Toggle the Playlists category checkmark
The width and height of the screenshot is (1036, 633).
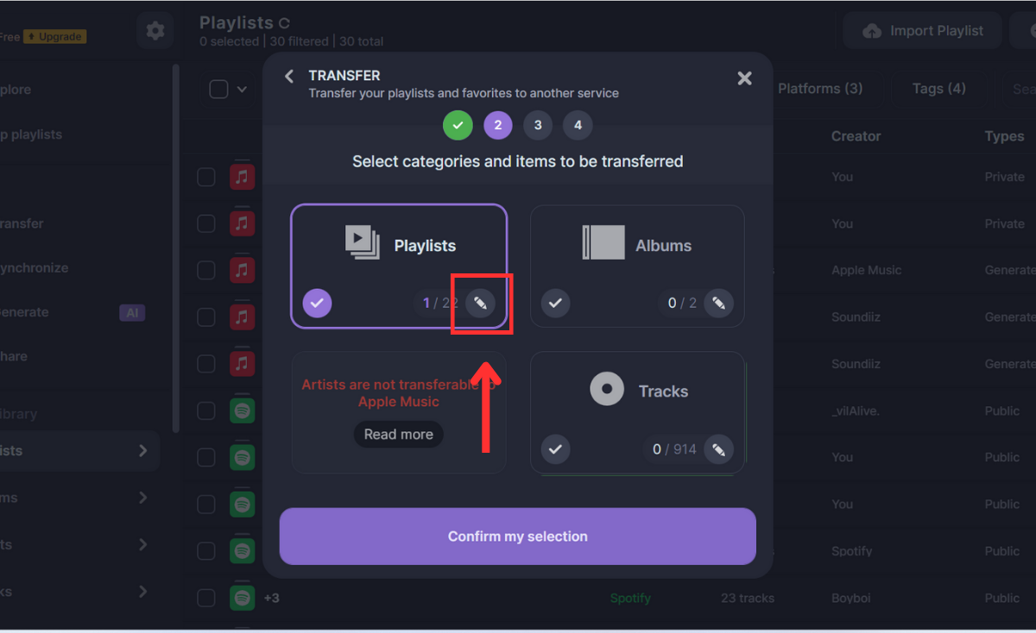[317, 304]
